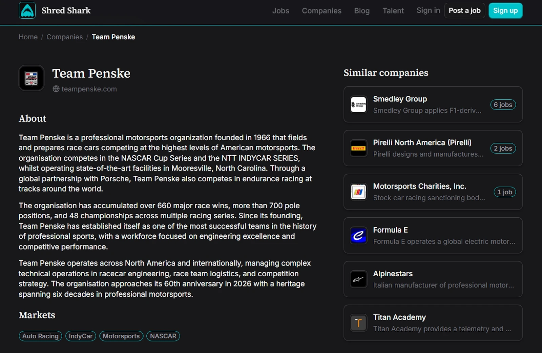
Task: Click the description 'Smedley Group applies F1-deriv...'
Action: point(427,110)
